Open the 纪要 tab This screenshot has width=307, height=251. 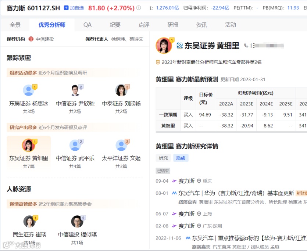click(115, 25)
